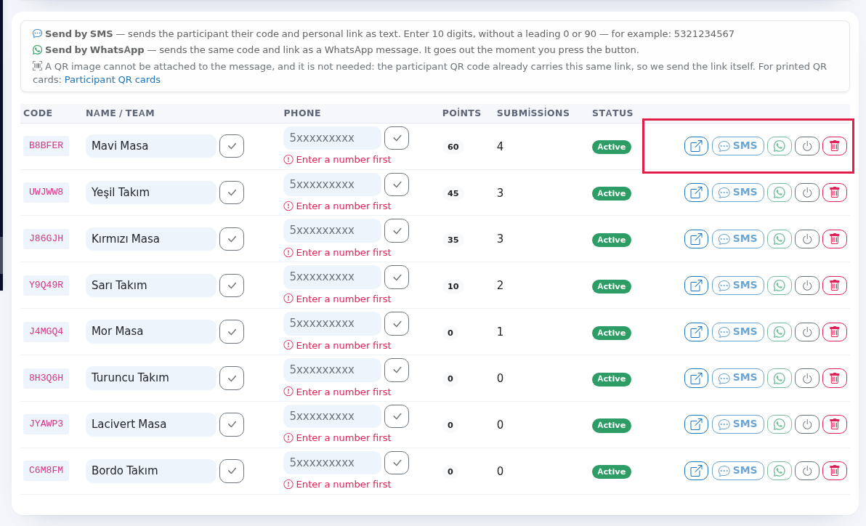Image resolution: width=866 pixels, height=526 pixels.
Task: Send SMS to Kırmızı Masa
Action: point(738,239)
